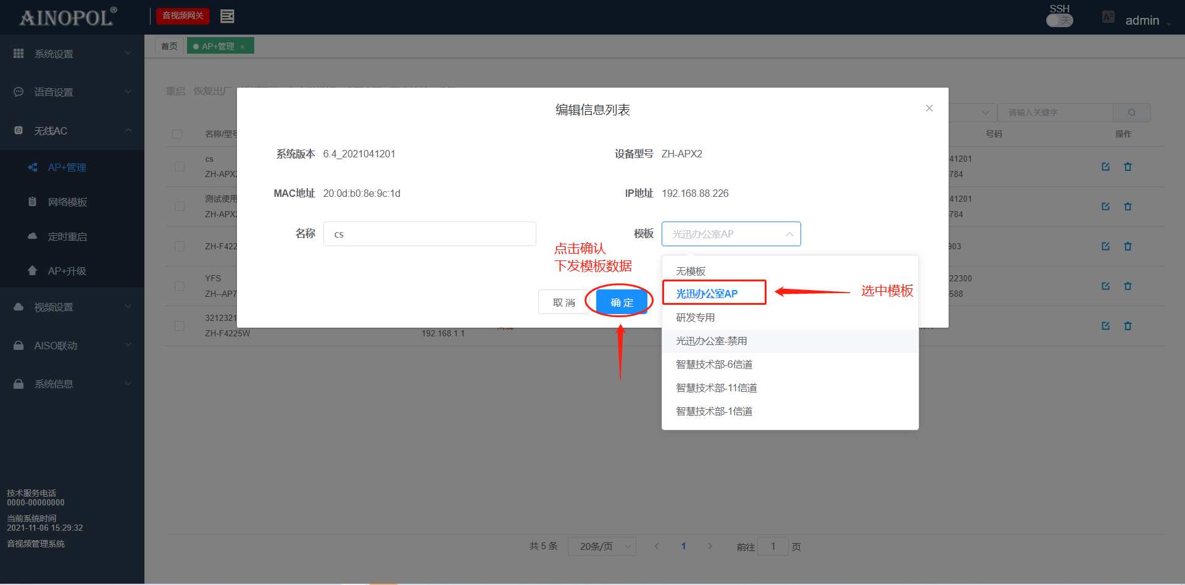Click the 名称 name input field
This screenshot has height=585, width=1185.
point(430,234)
